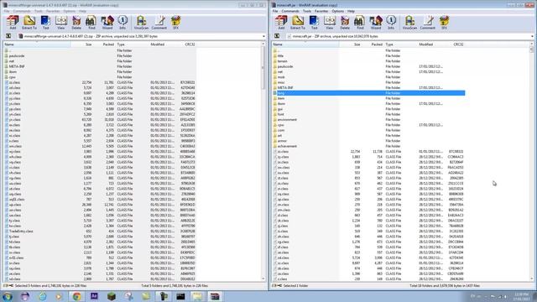
Task: Click Add icon in minecraftforge zip window
Action: 13,23
